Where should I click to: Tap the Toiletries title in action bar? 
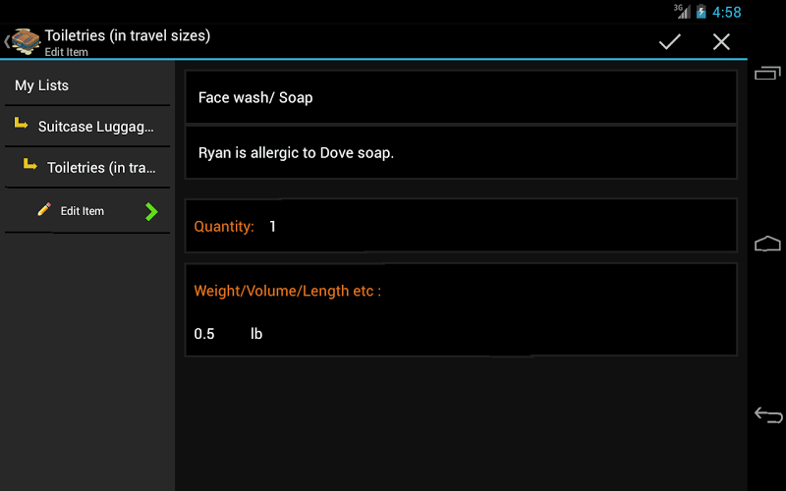128,36
